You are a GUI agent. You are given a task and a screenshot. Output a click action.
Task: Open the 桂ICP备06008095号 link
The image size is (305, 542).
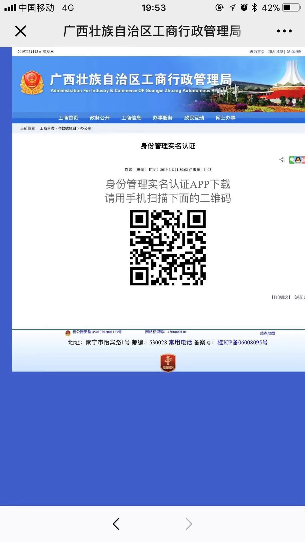coord(242,342)
